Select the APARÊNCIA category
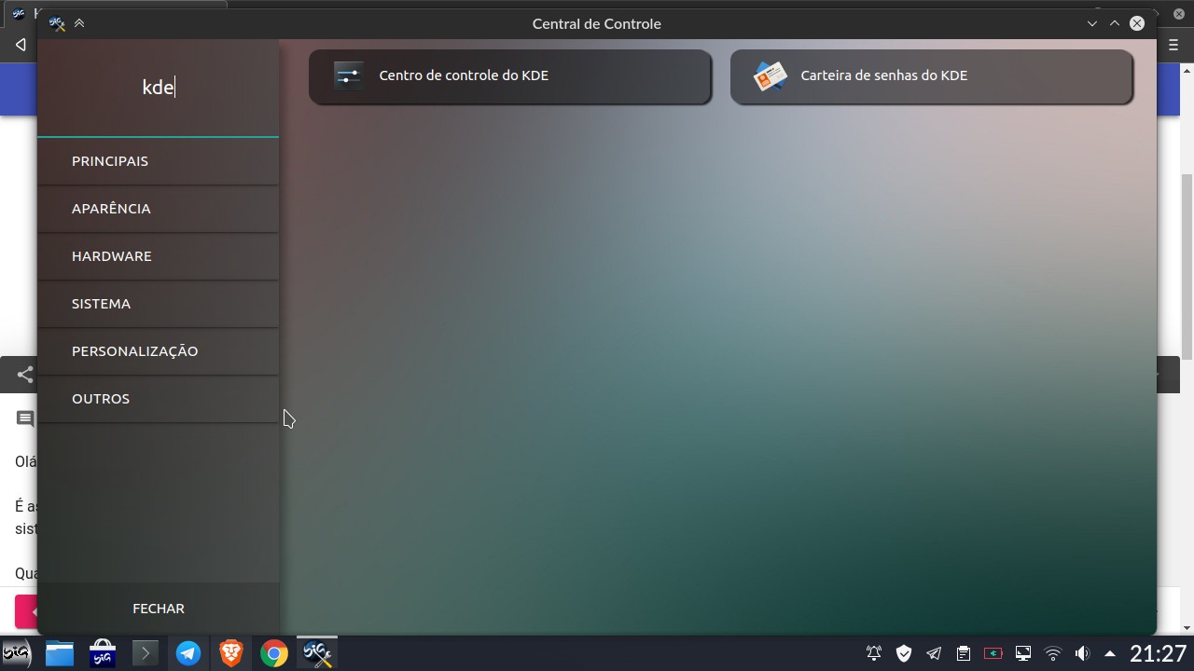 click(x=159, y=209)
